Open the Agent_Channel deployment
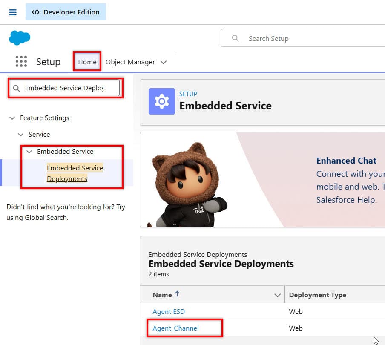The width and height of the screenshot is (385, 345). 175,328
